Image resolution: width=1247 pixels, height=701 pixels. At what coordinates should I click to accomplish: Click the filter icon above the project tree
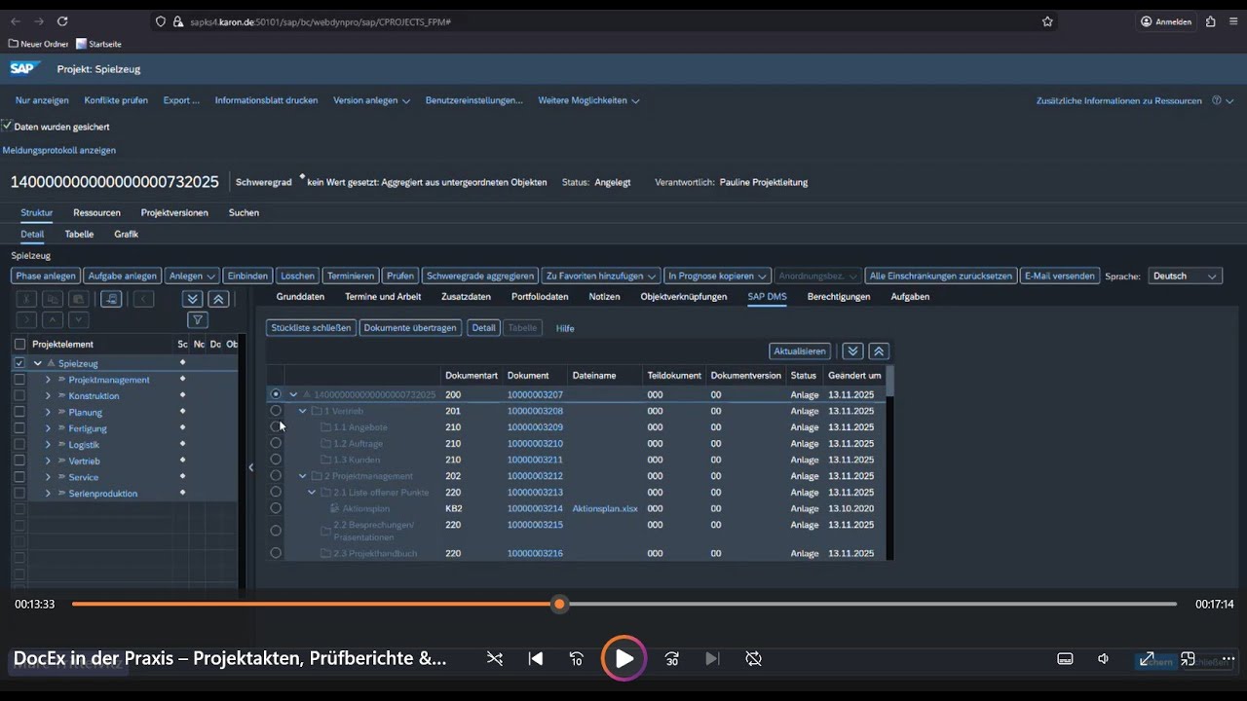197,319
